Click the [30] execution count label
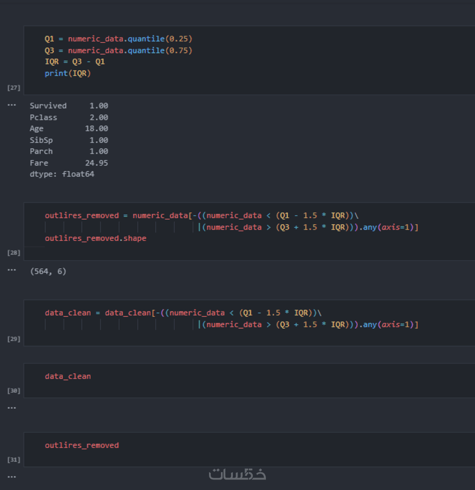 14,391
